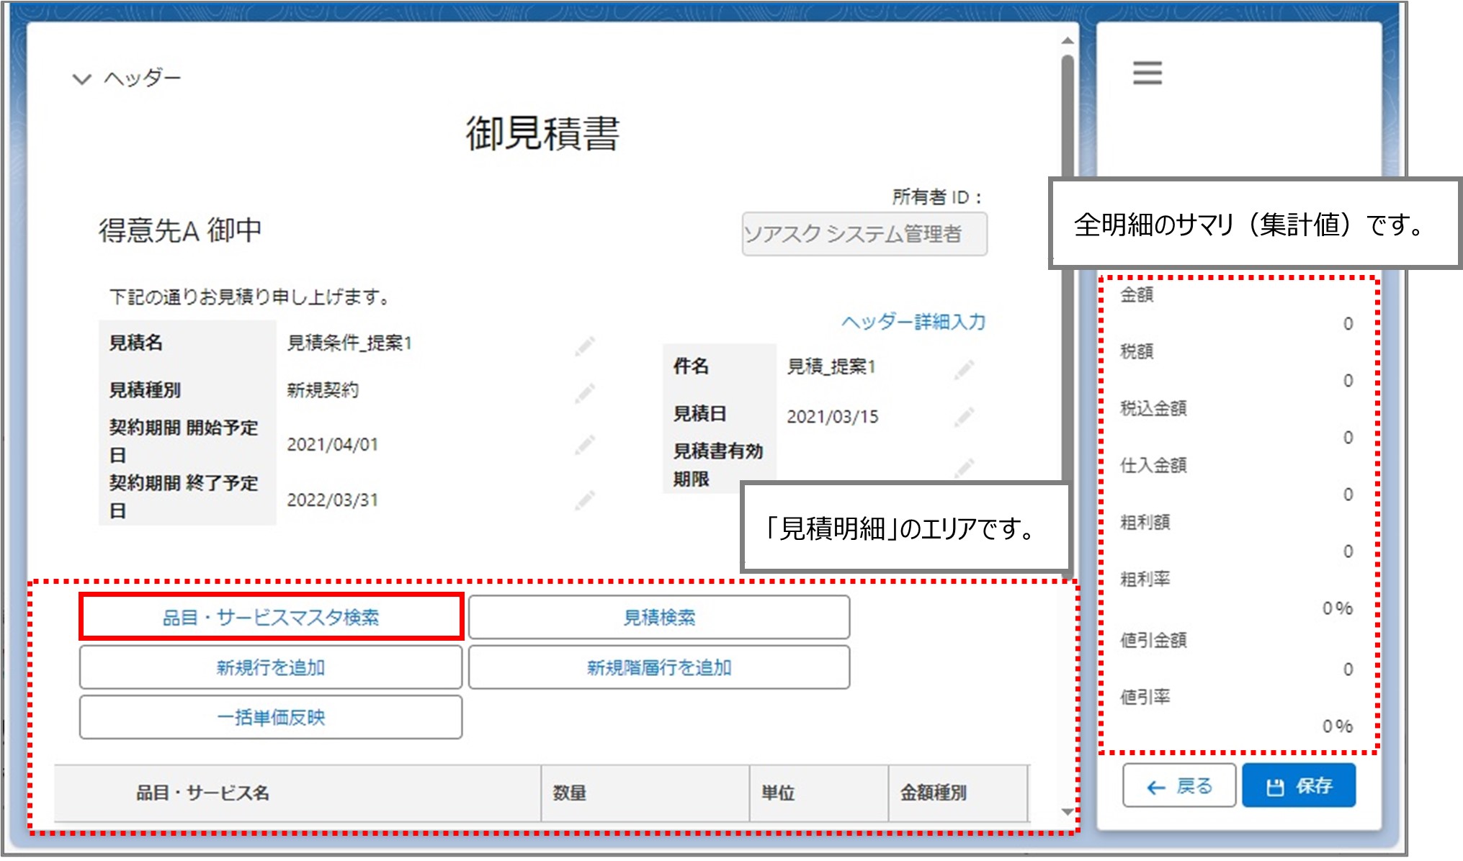The image size is (1463, 861).
Task: Edit 見積日 2021/03/15 pencil icon
Action: click(964, 417)
